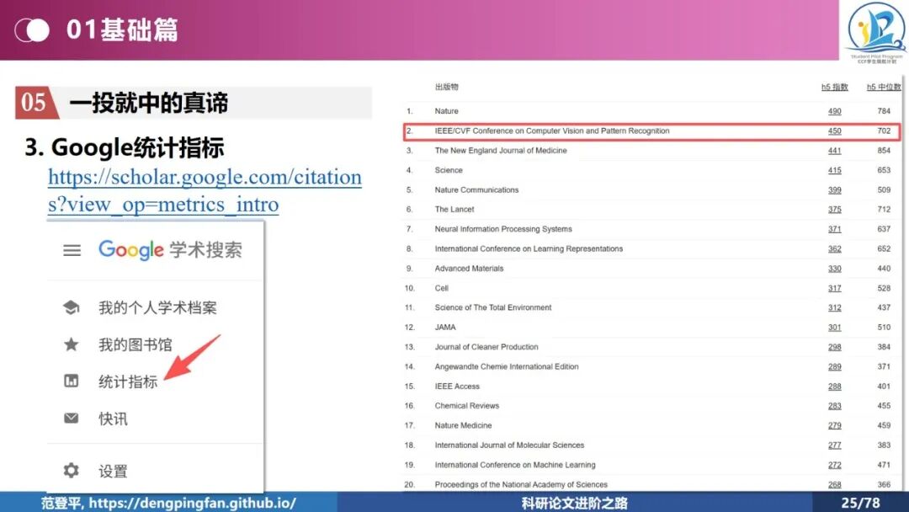The height and width of the screenshot is (512, 909).
Task: Click the h5 中位数 column header
Action: click(x=884, y=87)
